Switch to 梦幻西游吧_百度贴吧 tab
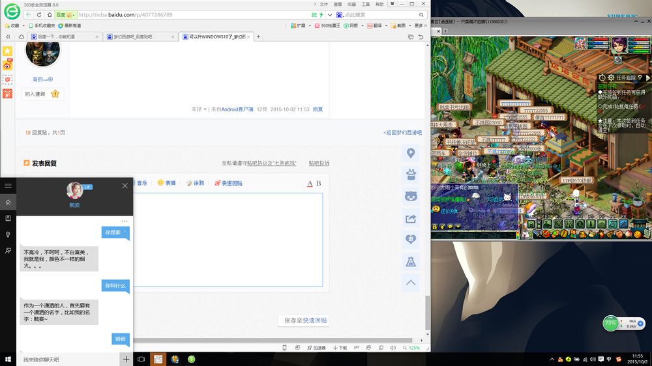The height and width of the screenshot is (366, 652). click(140, 36)
